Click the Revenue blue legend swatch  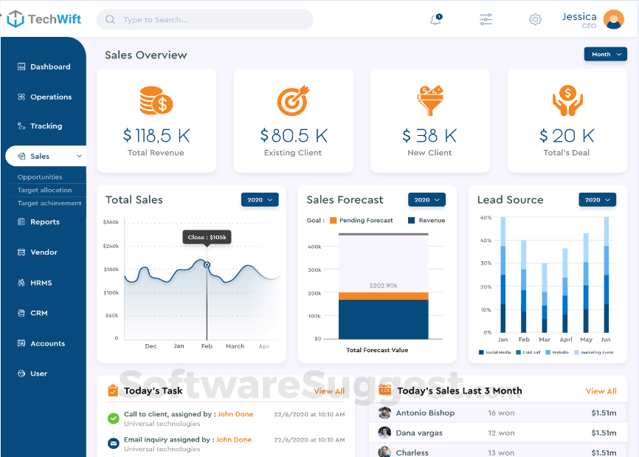click(x=411, y=221)
